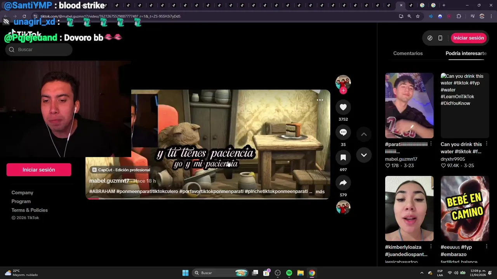Viewport: 497px width, 279px height.
Task: Open the #kimberlyloaiza suggested video thumbnail
Action: [409, 208]
